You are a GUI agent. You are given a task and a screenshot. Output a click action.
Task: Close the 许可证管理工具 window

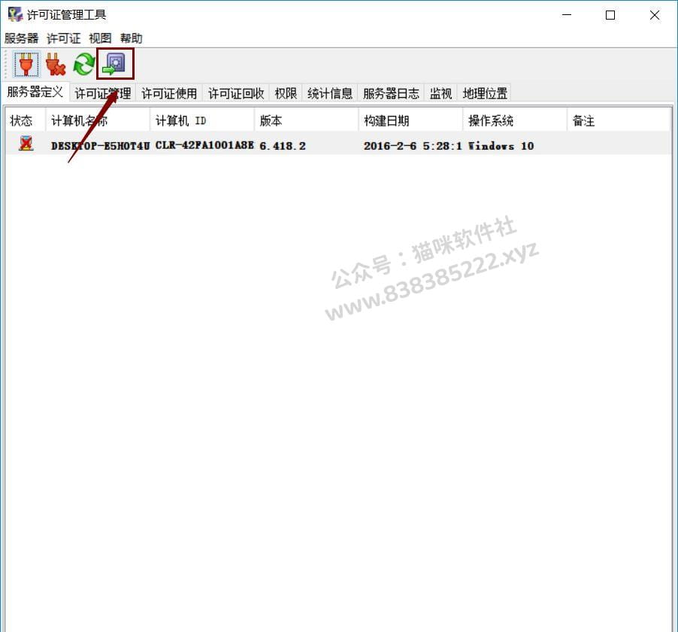tap(654, 15)
